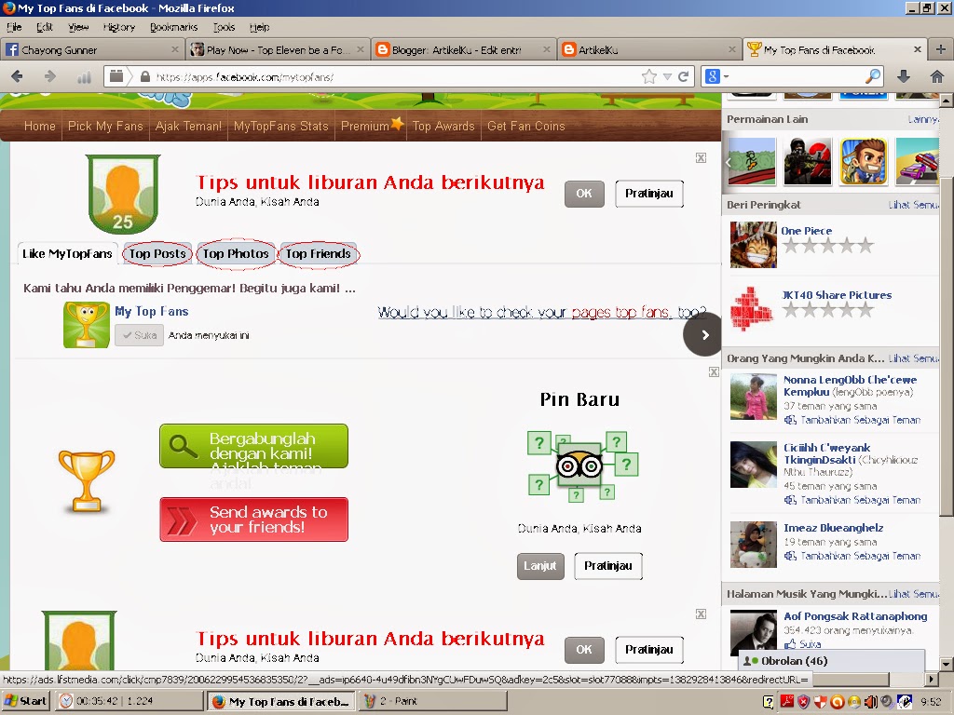Viewport: 954px width, 715px height.
Task: Open the Downloads arrow icon in Firefox
Action: (x=904, y=76)
